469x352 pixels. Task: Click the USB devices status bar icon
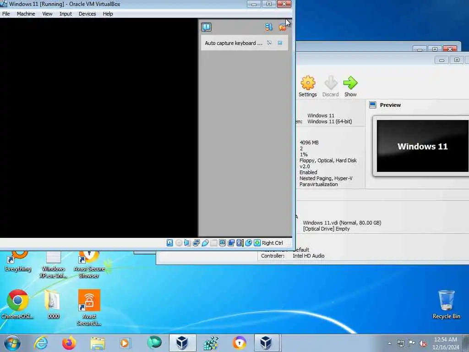205,243
